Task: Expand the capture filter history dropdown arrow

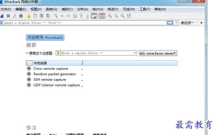Action: tap(135, 53)
